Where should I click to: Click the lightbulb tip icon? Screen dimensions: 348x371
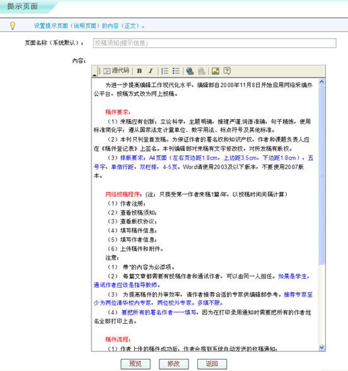(13, 25)
